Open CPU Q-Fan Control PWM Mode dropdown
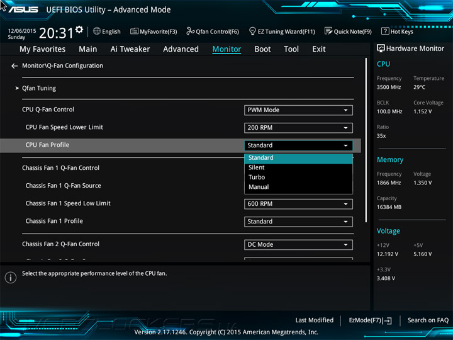 click(x=298, y=110)
